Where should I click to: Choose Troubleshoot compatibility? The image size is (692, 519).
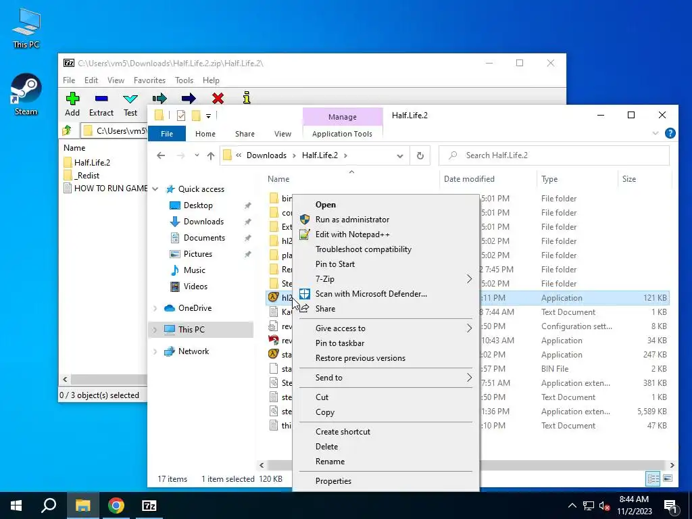[x=386, y=249]
